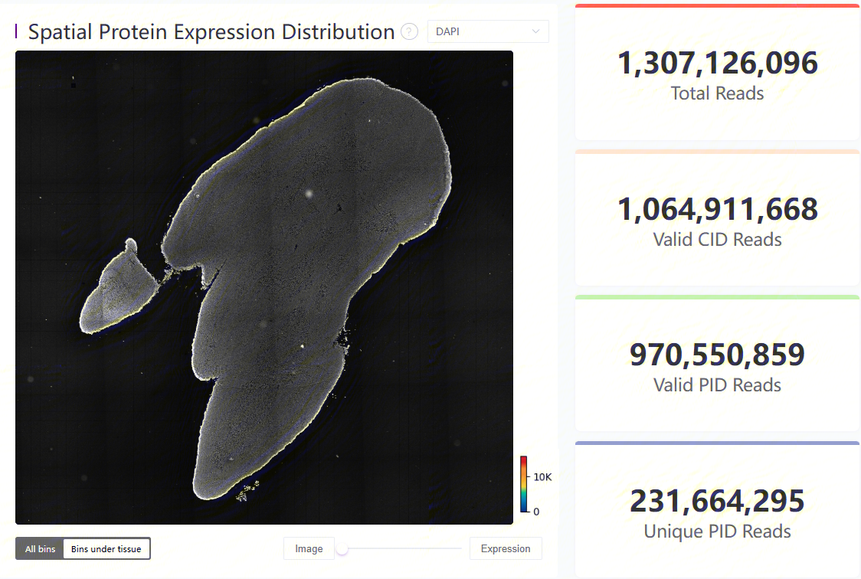Click the rainbow color scale legend bar
861x579 pixels.
(523, 484)
